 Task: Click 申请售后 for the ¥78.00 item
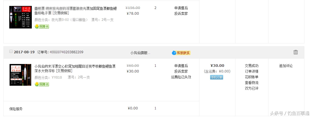(181, 8)
